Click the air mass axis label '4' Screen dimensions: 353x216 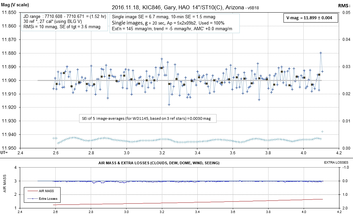[15, 168]
